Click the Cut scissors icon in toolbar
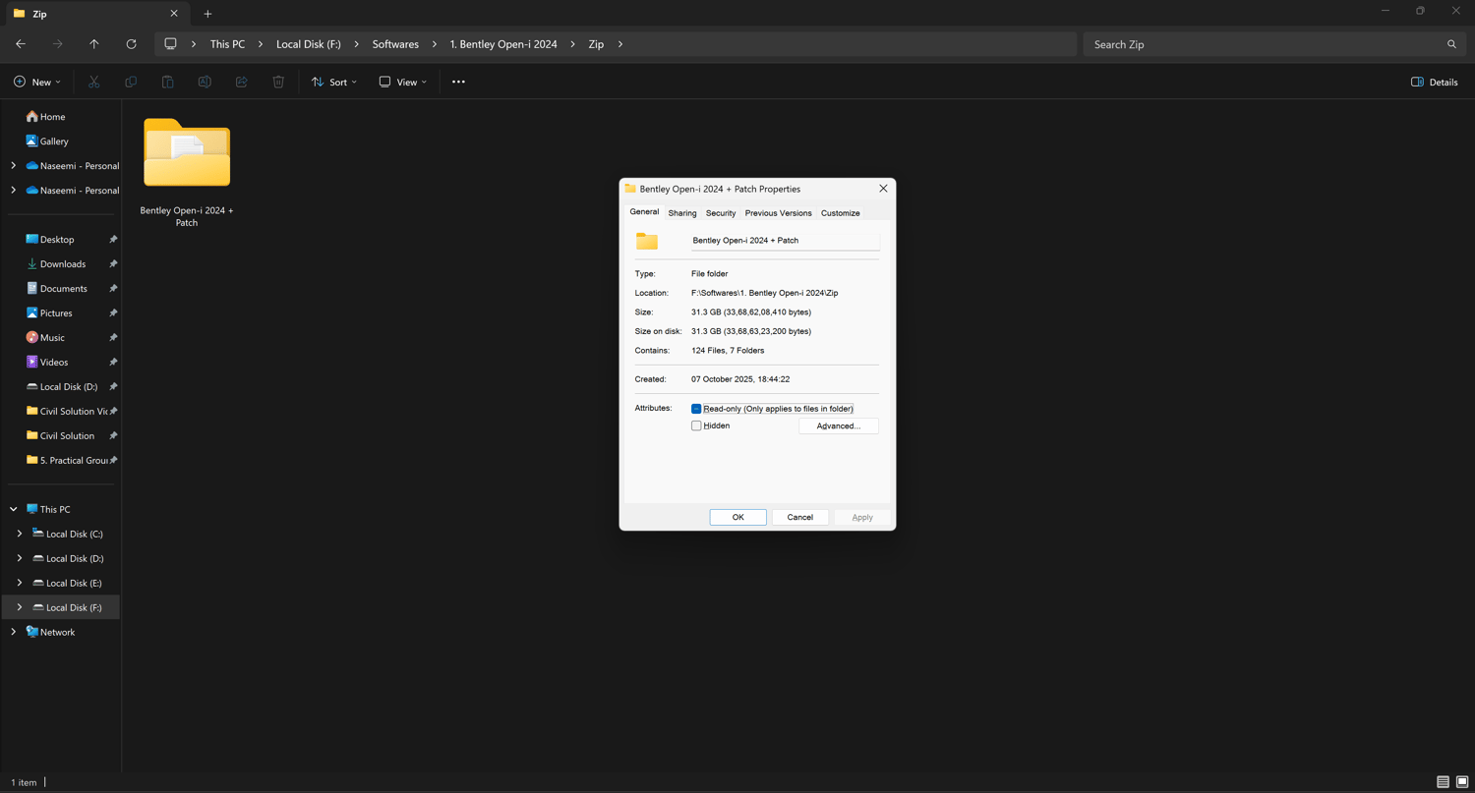The height and width of the screenshot is (793, 1475). (94, 82)
